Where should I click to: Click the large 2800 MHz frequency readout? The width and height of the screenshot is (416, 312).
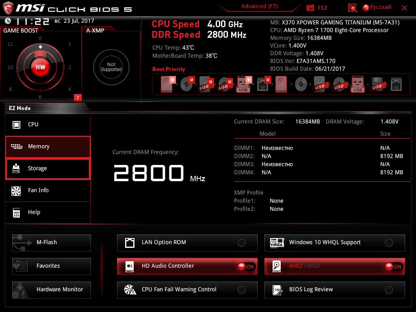click(159, 173)
